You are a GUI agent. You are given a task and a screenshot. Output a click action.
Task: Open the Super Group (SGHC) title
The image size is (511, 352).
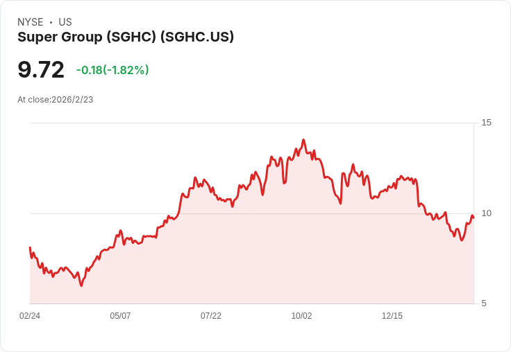pos(126,37)
